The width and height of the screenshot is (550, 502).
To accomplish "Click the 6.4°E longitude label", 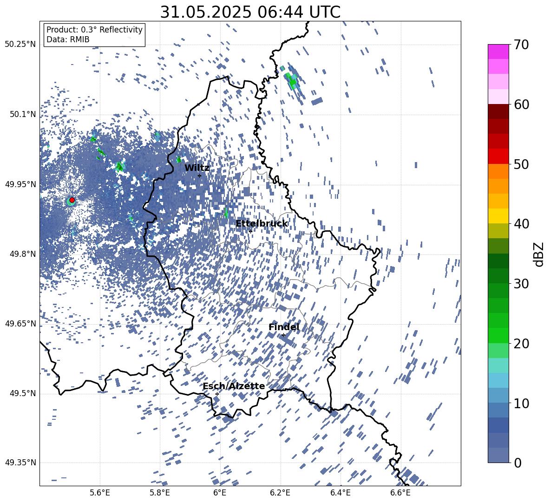I will (340, 493).
